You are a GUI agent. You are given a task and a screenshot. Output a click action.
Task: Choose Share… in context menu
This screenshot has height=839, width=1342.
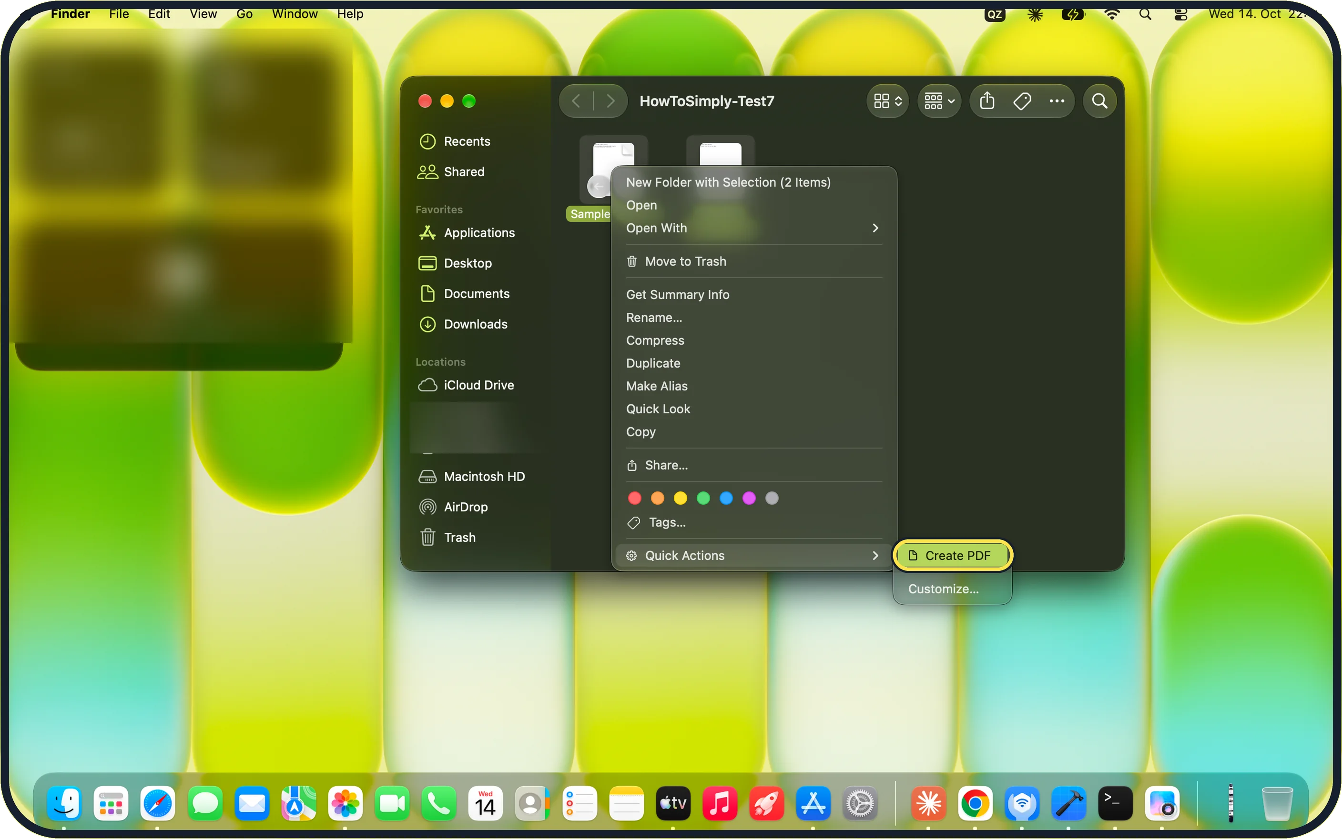753,465
